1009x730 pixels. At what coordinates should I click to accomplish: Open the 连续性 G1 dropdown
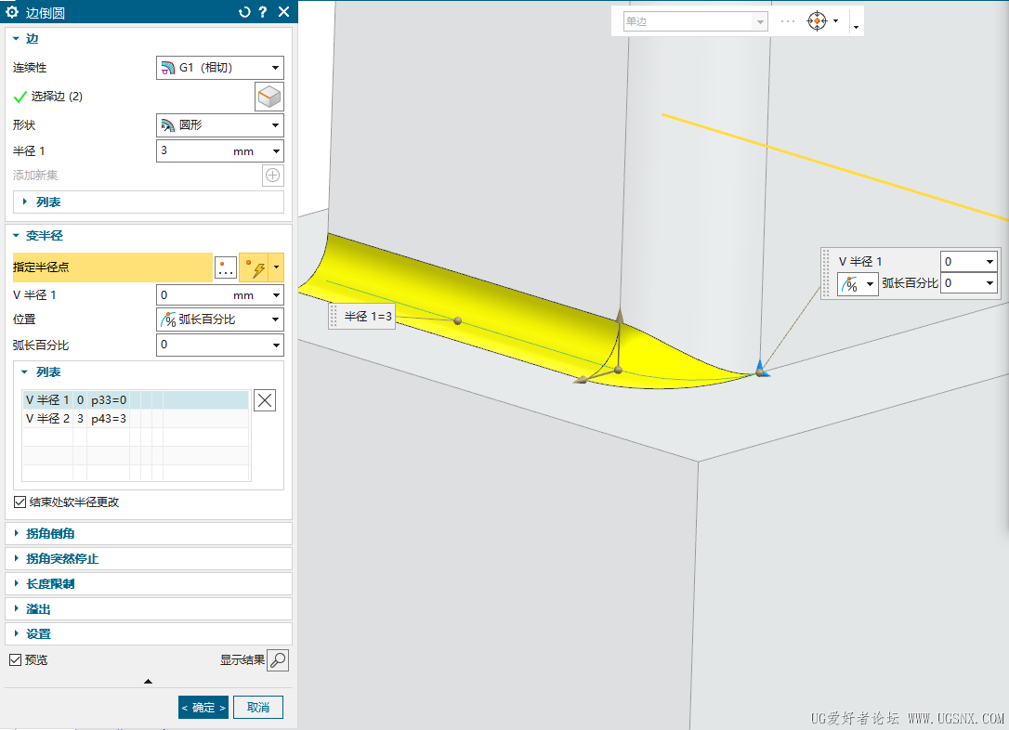coord(220,68)
